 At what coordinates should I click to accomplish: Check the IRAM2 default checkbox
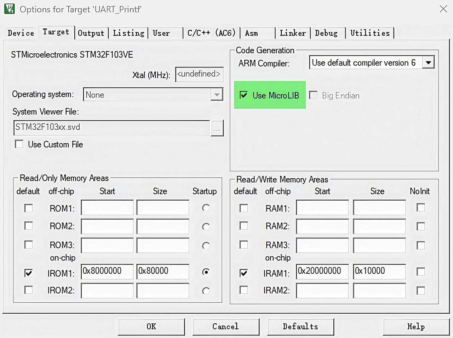[244, 290]
